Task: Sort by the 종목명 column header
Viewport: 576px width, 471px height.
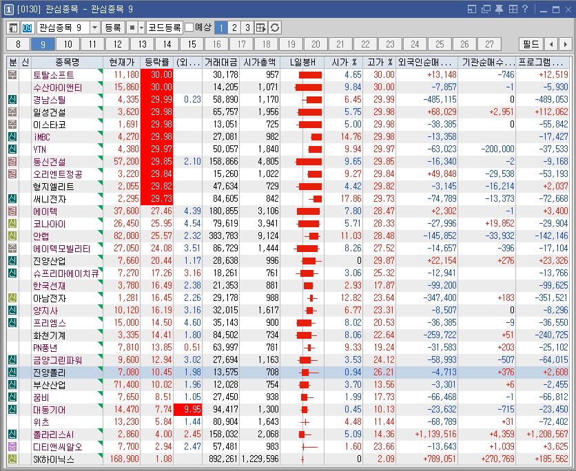Action: coord(68,62)
